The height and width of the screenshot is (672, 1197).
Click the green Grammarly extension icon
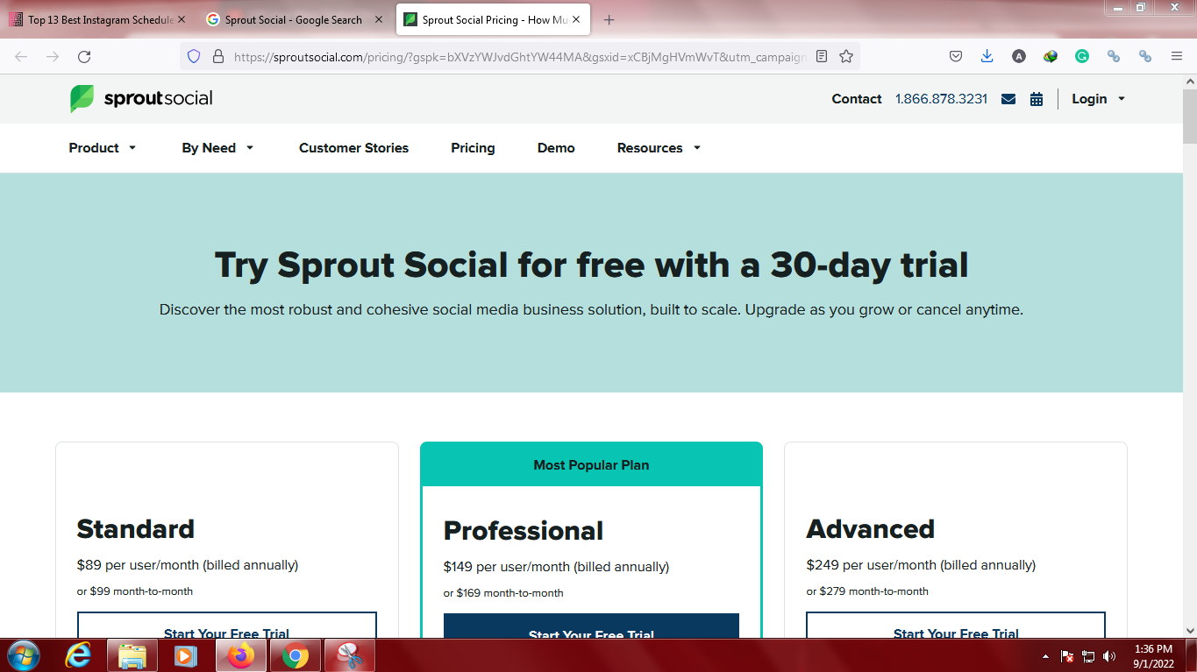(x=1082, y=56)
